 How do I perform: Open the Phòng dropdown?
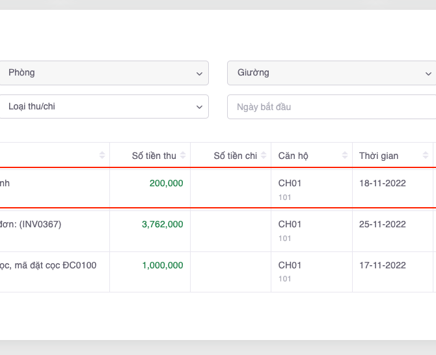pyautogui.click(x=104, y=73)
